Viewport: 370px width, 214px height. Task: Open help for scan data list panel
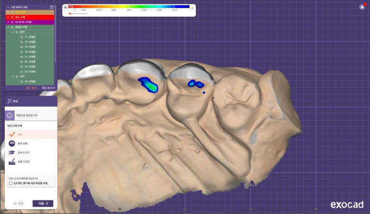[x=52, y=7]
